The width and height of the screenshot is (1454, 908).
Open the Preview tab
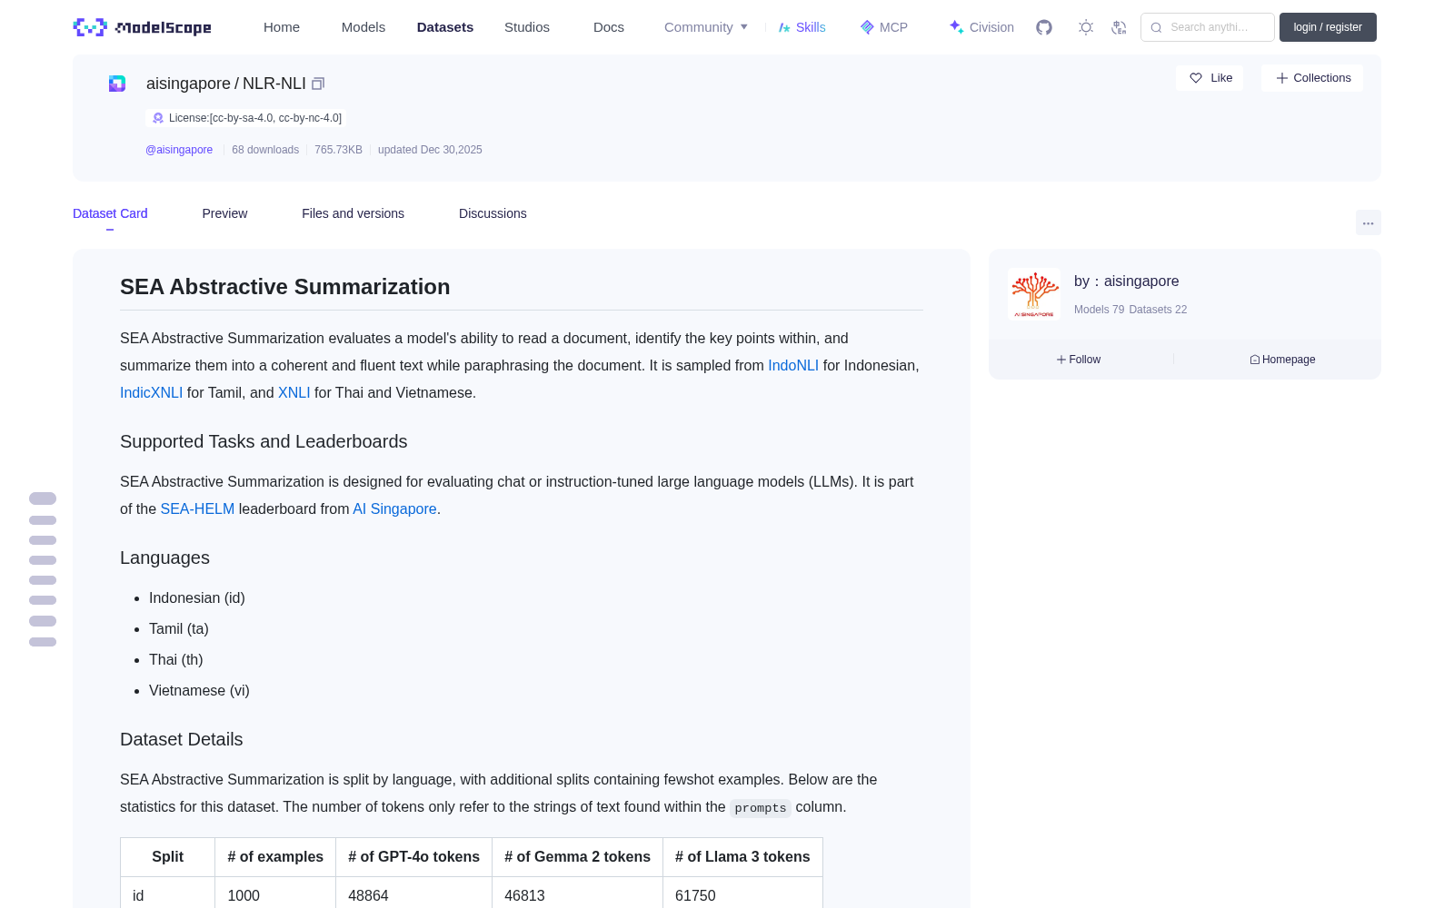coord(224,213)
